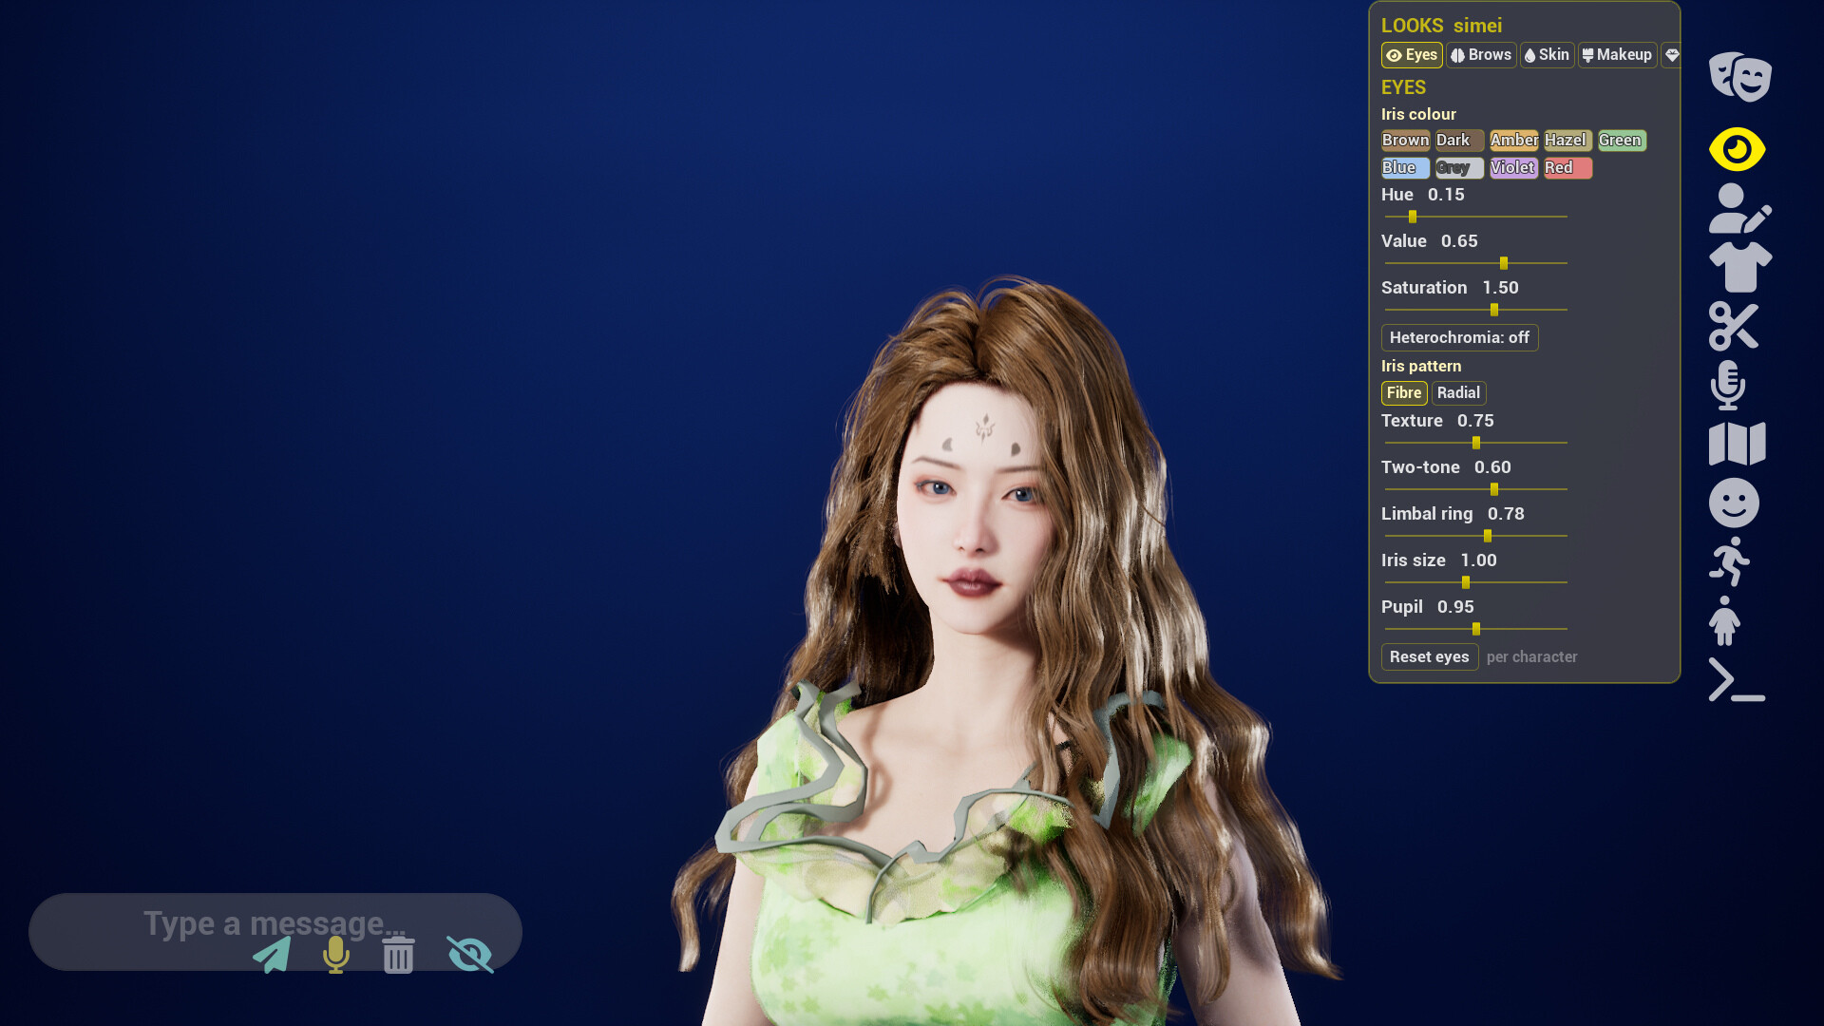This screenshot has height=1026, width=1824.
Task: Open the character edit person-pencil icon
Action: (x=1739, y=208)
